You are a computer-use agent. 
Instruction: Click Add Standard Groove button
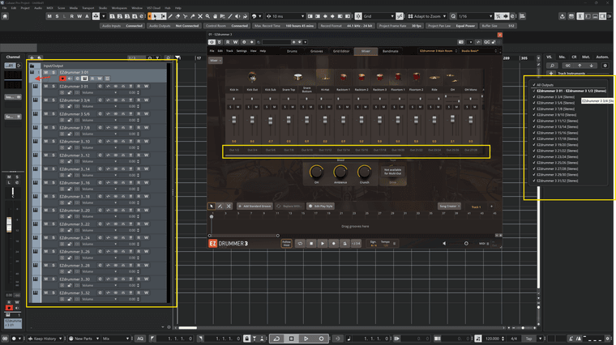[x=255, y=206]
